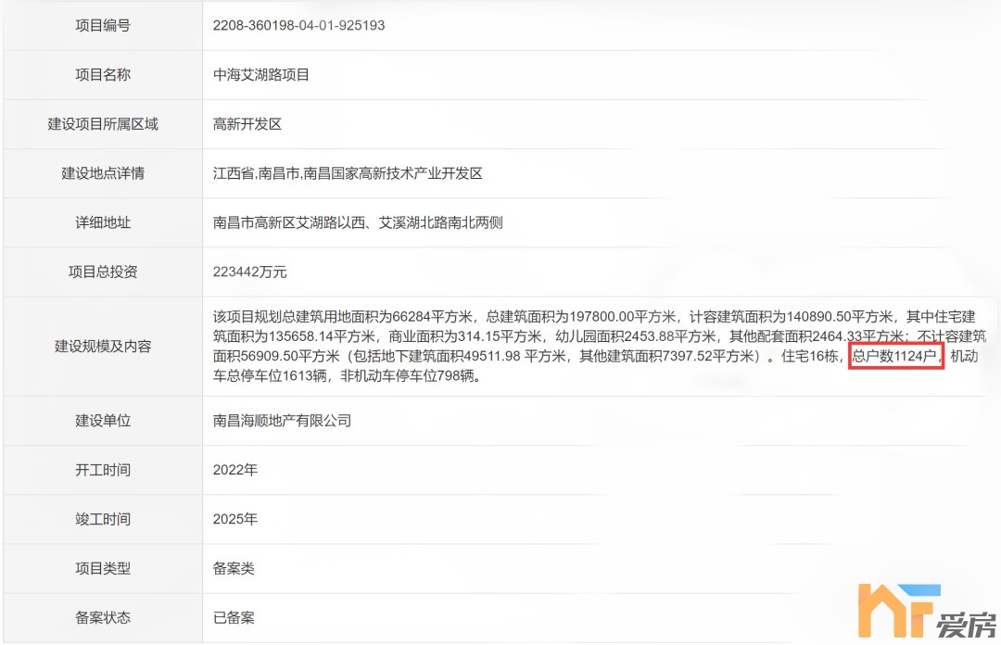Click the 竣工时间 label

[x=103, y=519]
